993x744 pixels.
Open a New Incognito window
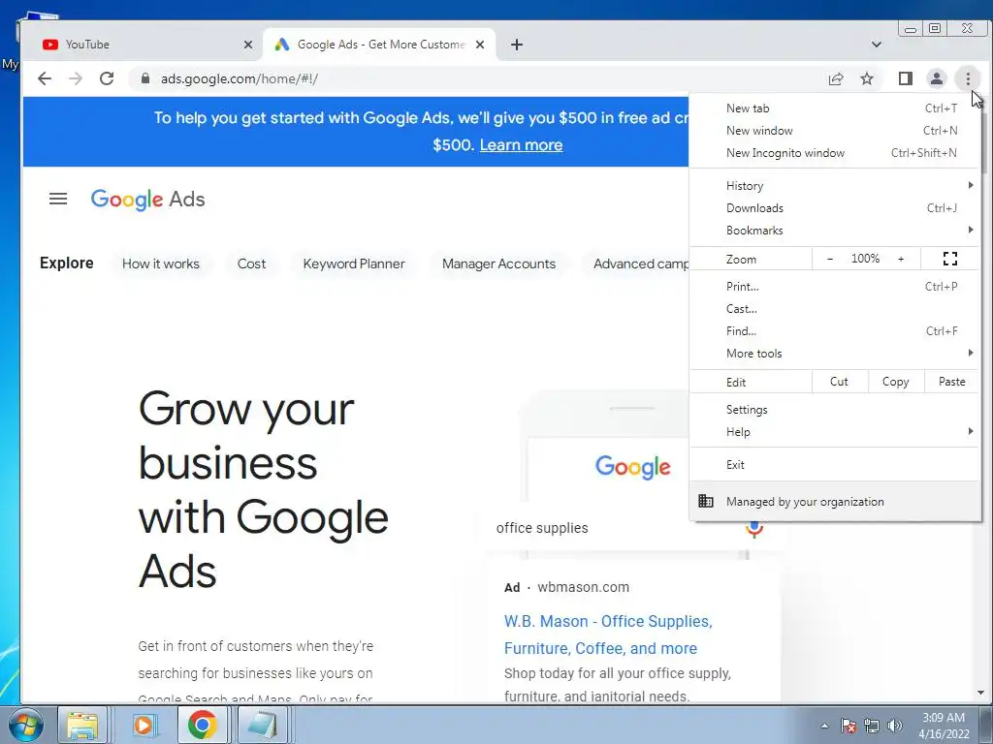pyautogui.click(x=835, y=152)
